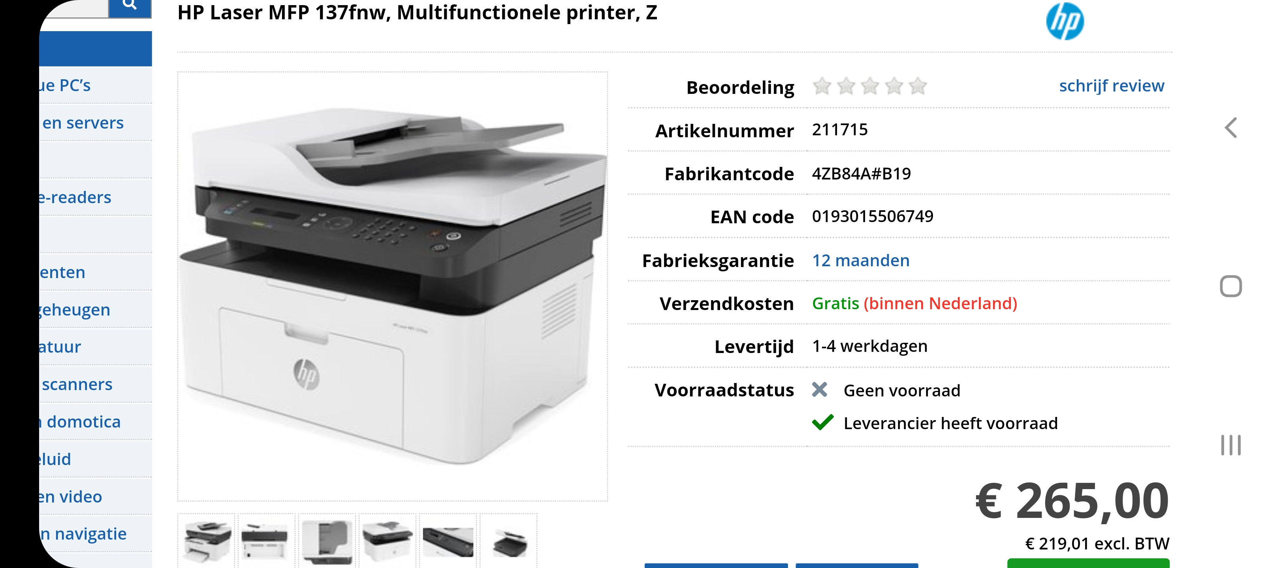This screenshot has height=568, width=1264.
Task: Click the third rating star
Action: 870,86
